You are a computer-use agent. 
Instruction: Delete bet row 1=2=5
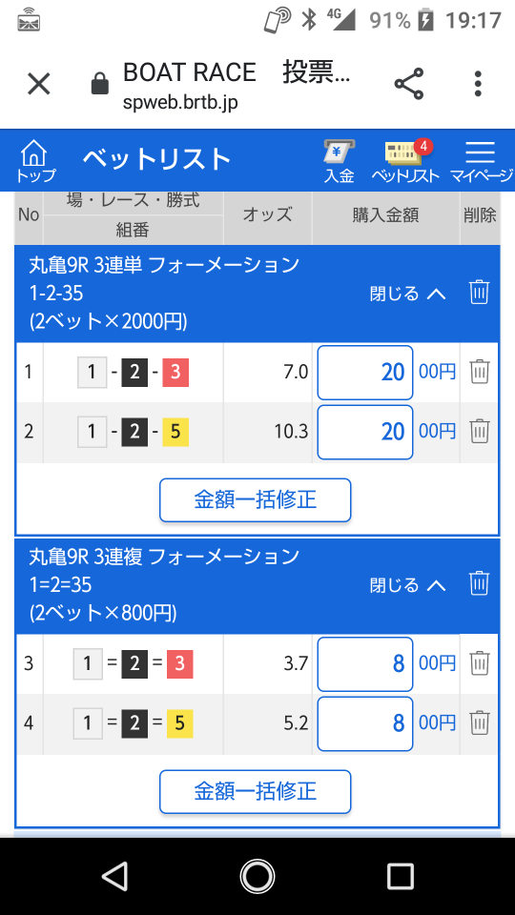tap(480, 723)
